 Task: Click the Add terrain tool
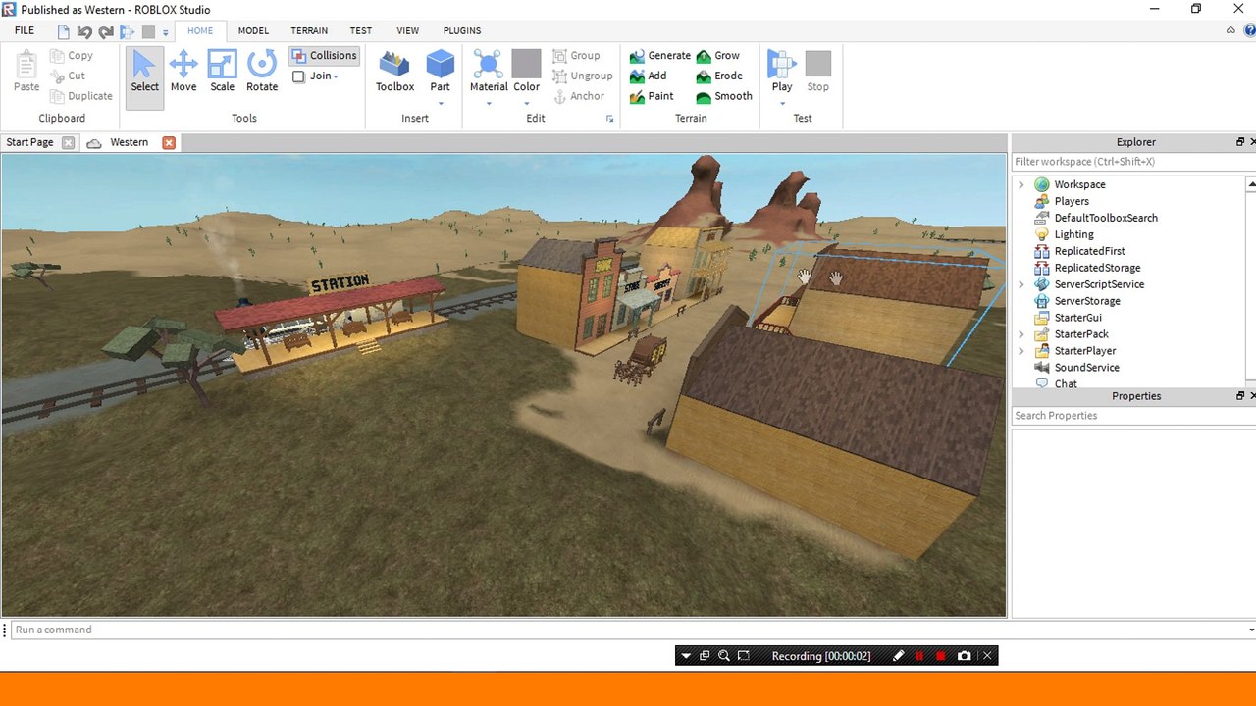649,76
